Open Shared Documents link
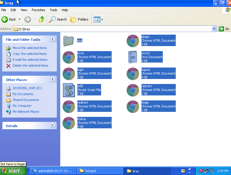The height and width of the screenshot is (175, 231). click(26, 100)
